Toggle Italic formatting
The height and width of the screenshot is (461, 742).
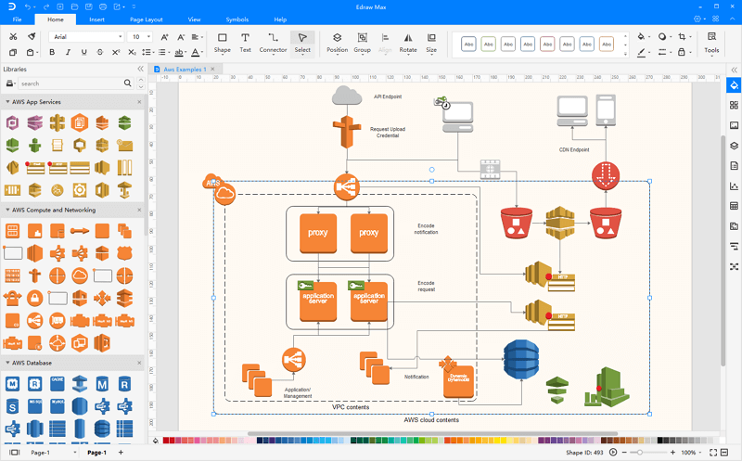(68, 52)
